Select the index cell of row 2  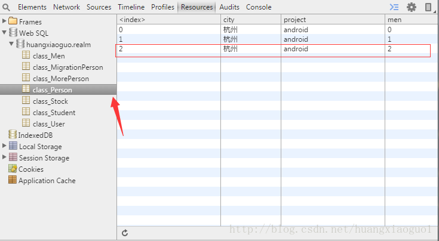point(169,49)
